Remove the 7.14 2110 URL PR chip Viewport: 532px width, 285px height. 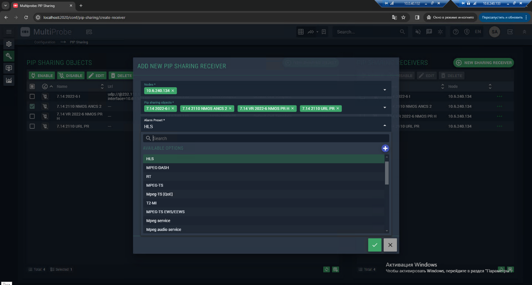pos(338,108)
